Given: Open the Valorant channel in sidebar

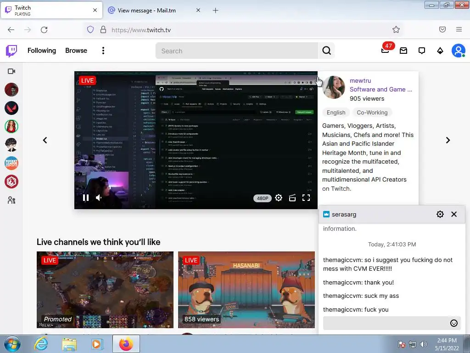Looking at the screenshot, I should click(x=11, y=108).
